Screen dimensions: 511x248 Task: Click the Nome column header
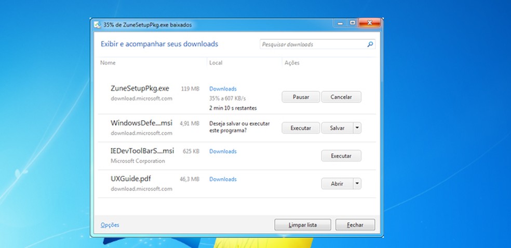[x=108, y=63]
